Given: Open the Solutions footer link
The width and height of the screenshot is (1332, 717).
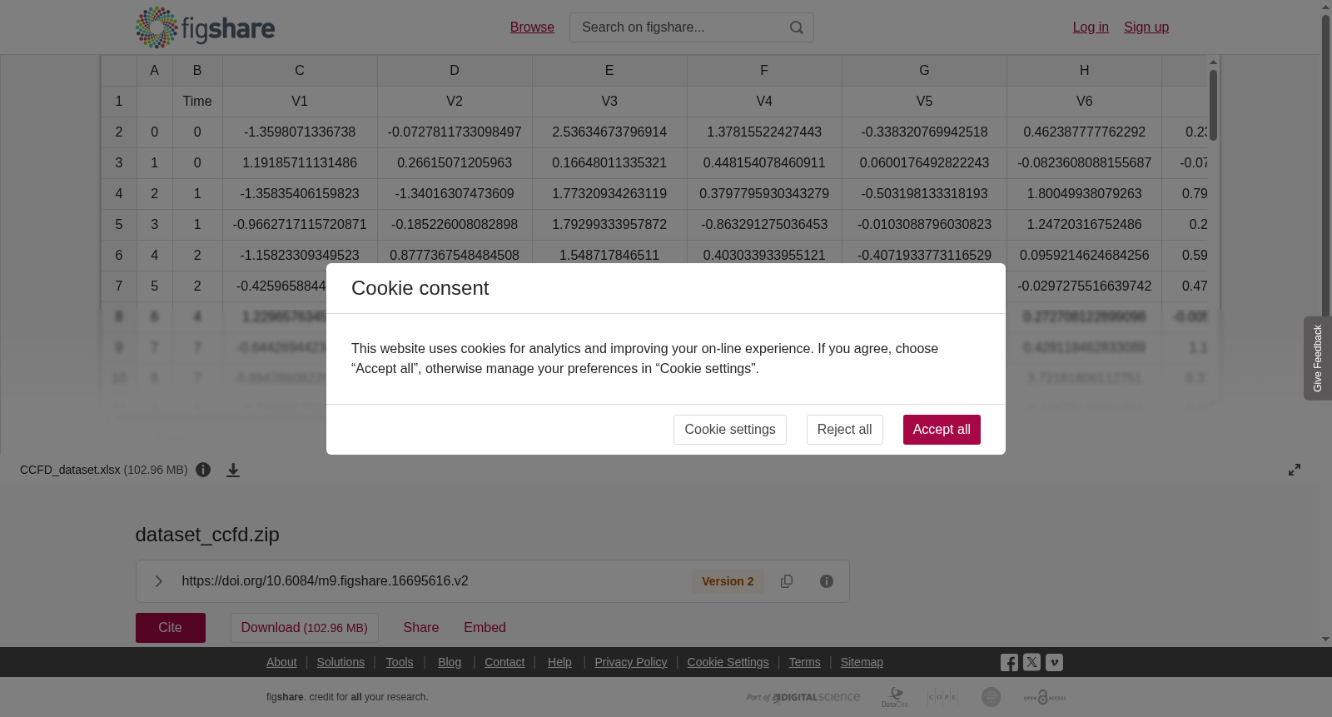Looking at the screenshot, I should pos(340,662).
